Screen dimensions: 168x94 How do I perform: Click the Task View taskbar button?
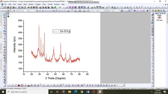click(57, 92)
